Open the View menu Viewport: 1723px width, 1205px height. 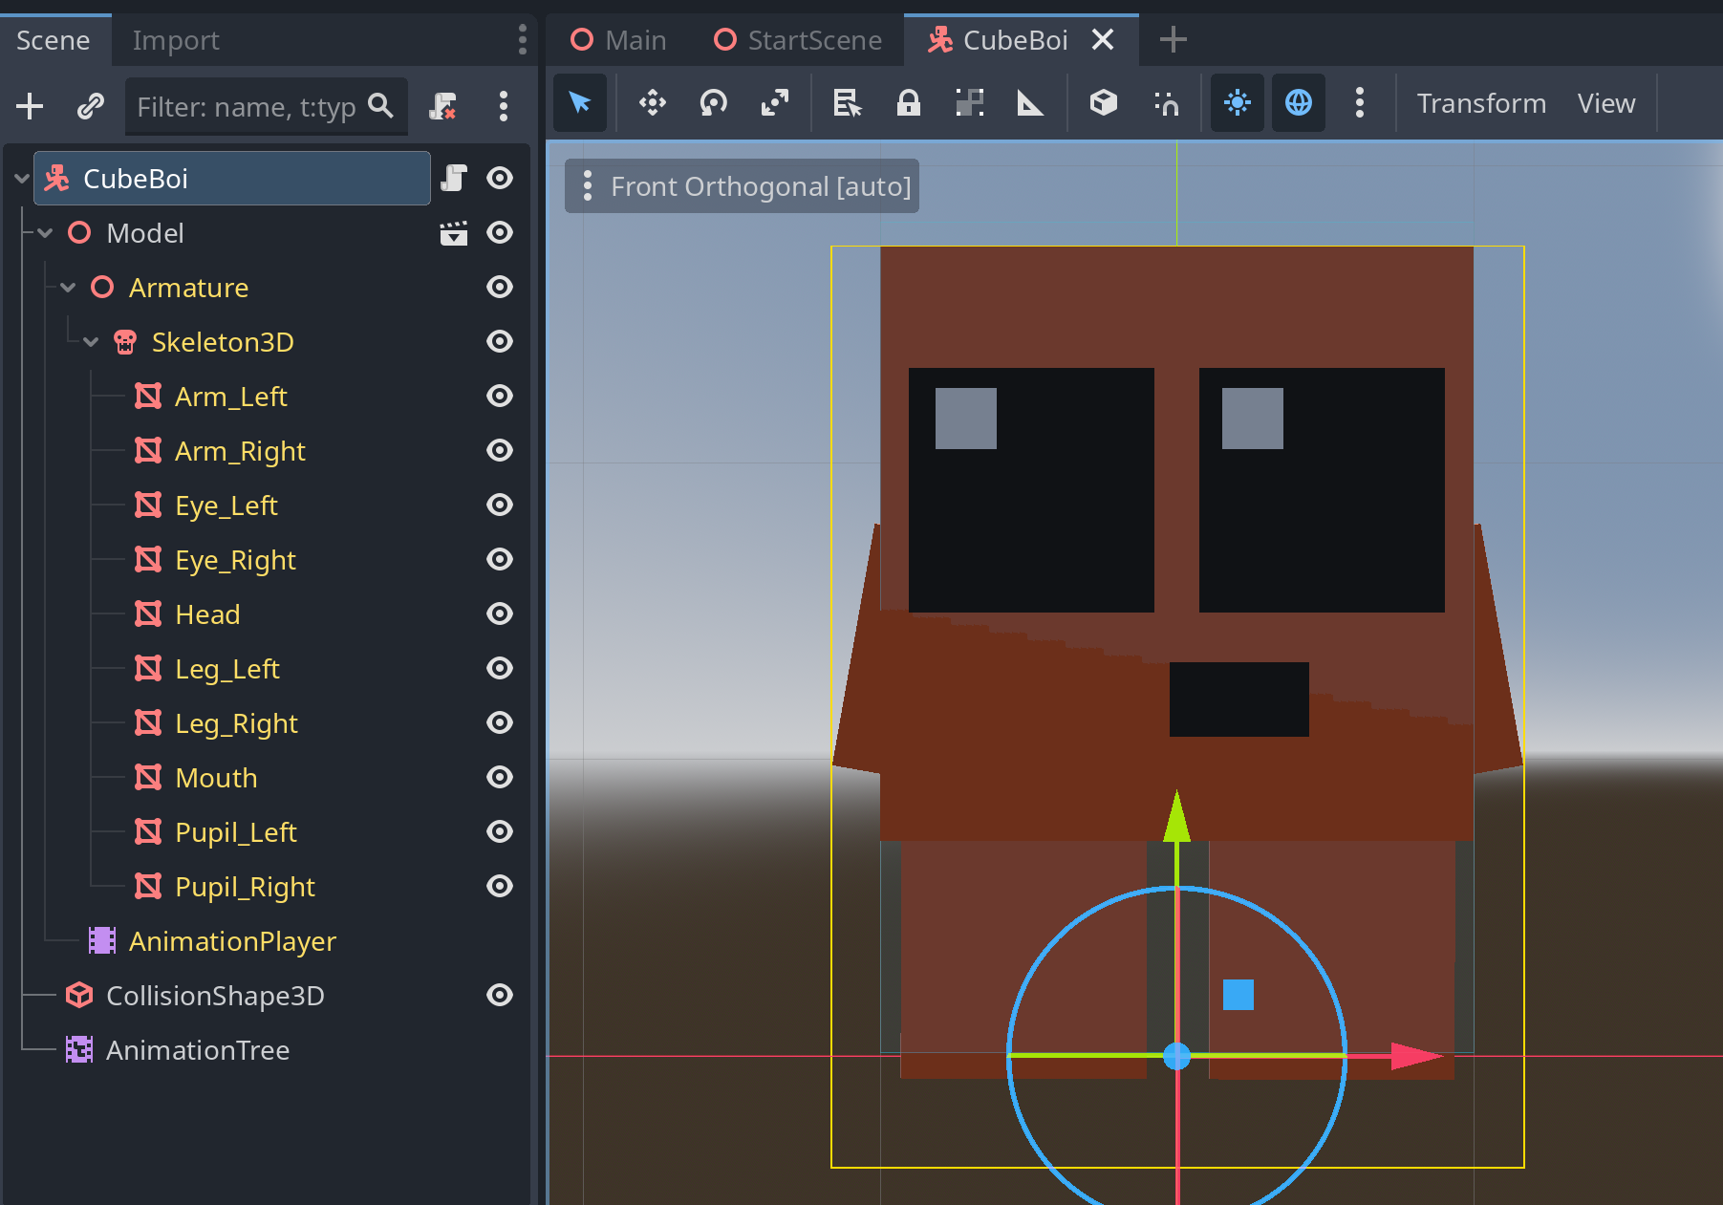pyautogui.click(x=1606, y=103)
